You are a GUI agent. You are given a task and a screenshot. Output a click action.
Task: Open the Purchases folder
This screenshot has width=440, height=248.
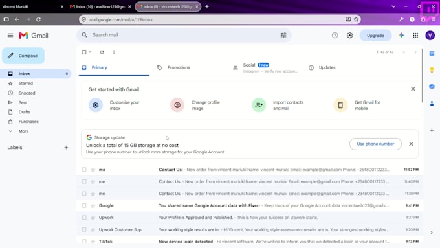click(x=36, y=122)
